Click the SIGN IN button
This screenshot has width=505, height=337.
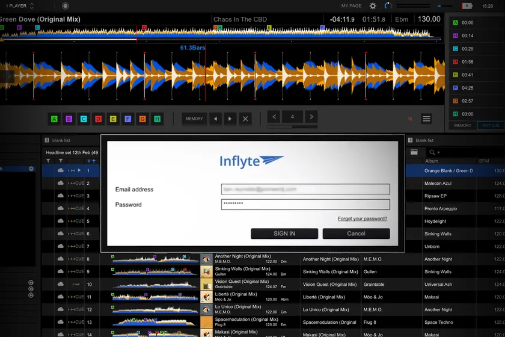click(284, 233)
